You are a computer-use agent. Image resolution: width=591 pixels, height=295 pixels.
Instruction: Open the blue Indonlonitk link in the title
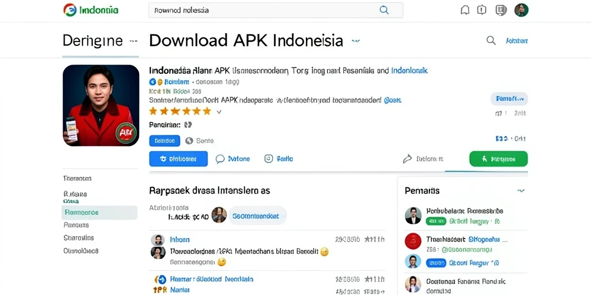click(x=409, y=70)
